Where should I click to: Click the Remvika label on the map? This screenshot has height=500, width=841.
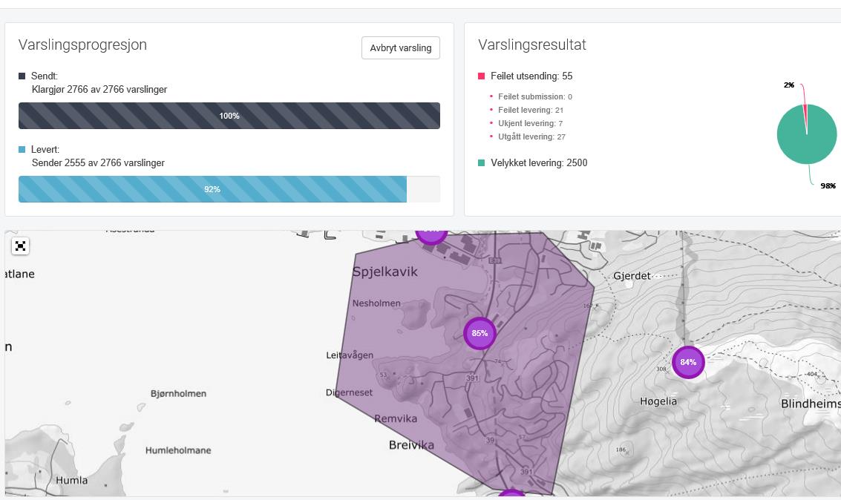(396, 418)
